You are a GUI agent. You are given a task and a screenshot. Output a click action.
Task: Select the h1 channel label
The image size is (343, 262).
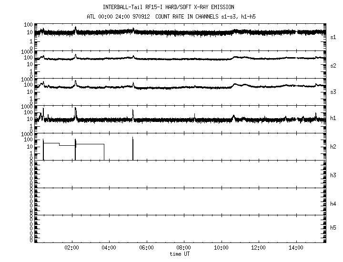(x=333, y=118)
